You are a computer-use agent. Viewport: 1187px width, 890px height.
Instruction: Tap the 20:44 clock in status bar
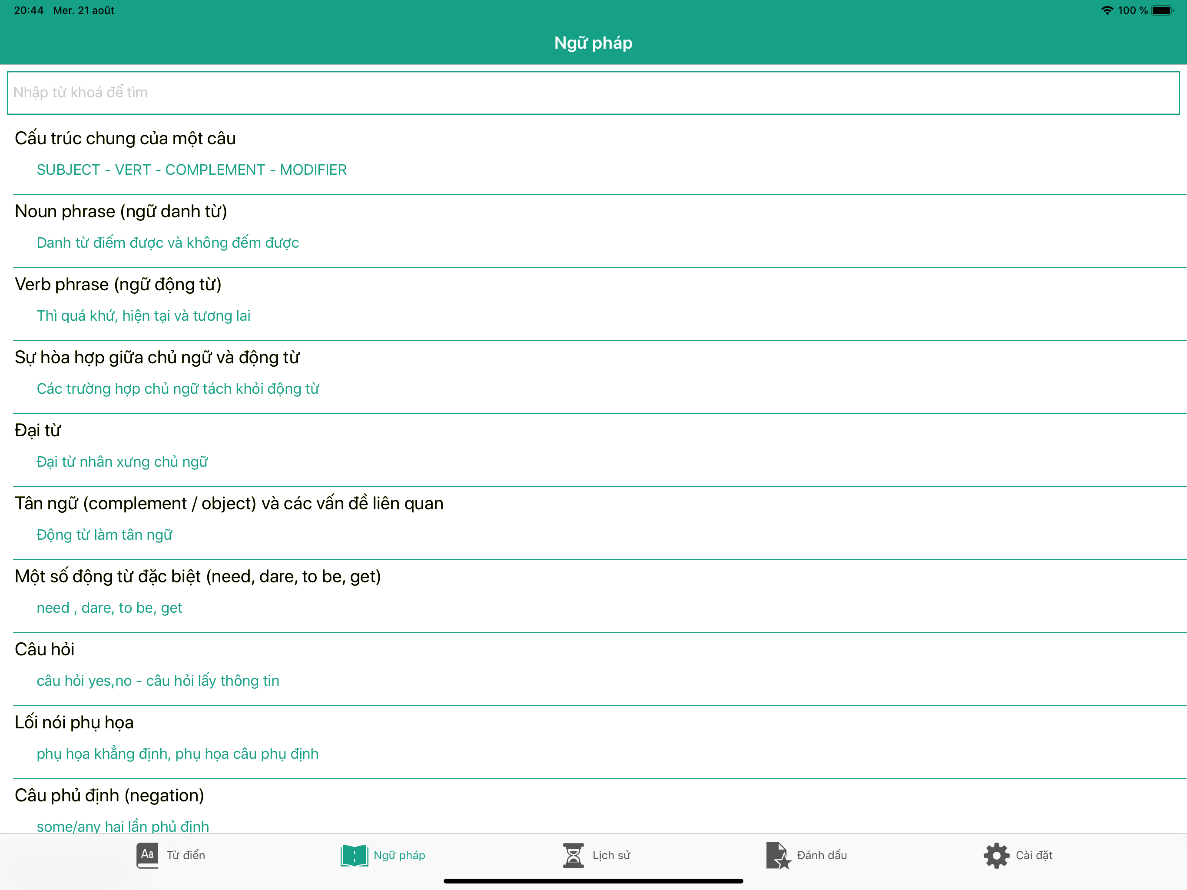tap(28, 10)
